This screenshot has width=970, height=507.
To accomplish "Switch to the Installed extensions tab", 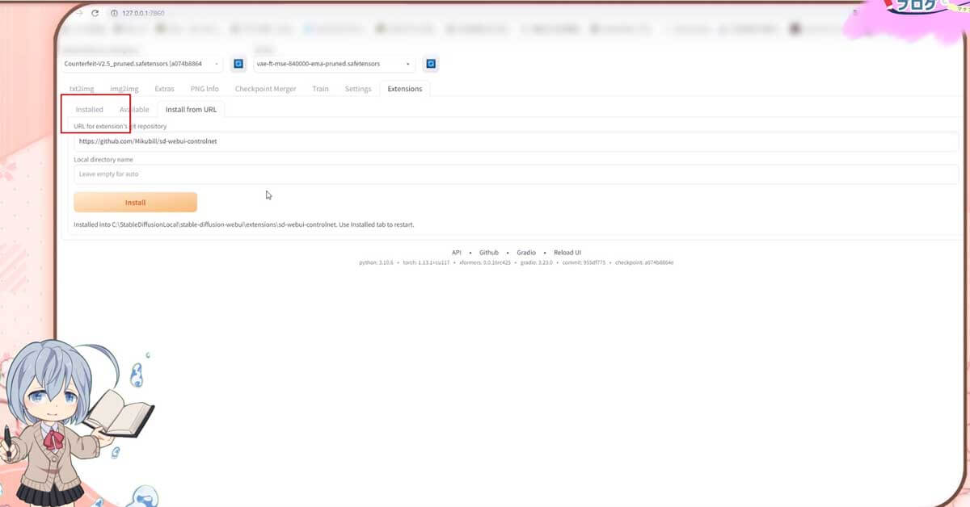I will (x=89, y=109).
